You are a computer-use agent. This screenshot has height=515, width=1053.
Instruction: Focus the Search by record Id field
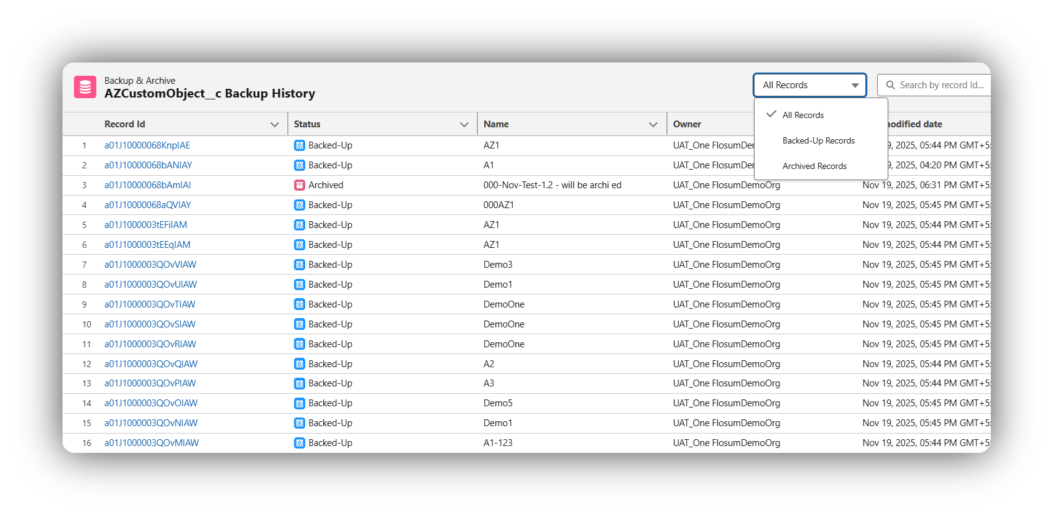coord(941,85)
